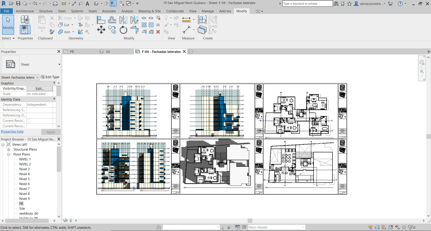Close the Properties palette
This screenshot has height=231, width=431.
59,52
